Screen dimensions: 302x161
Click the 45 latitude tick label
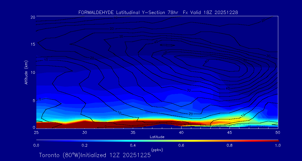point(230,132)
